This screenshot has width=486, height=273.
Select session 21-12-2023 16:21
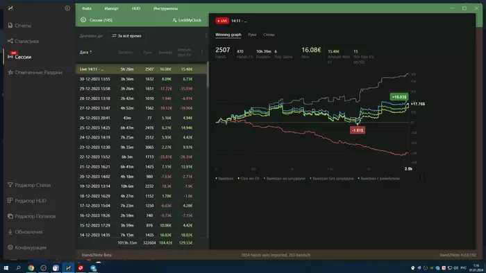point(141,167)
